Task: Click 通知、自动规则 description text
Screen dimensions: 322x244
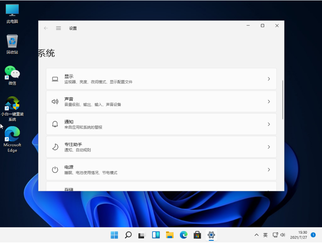Action: pos(77,150)
